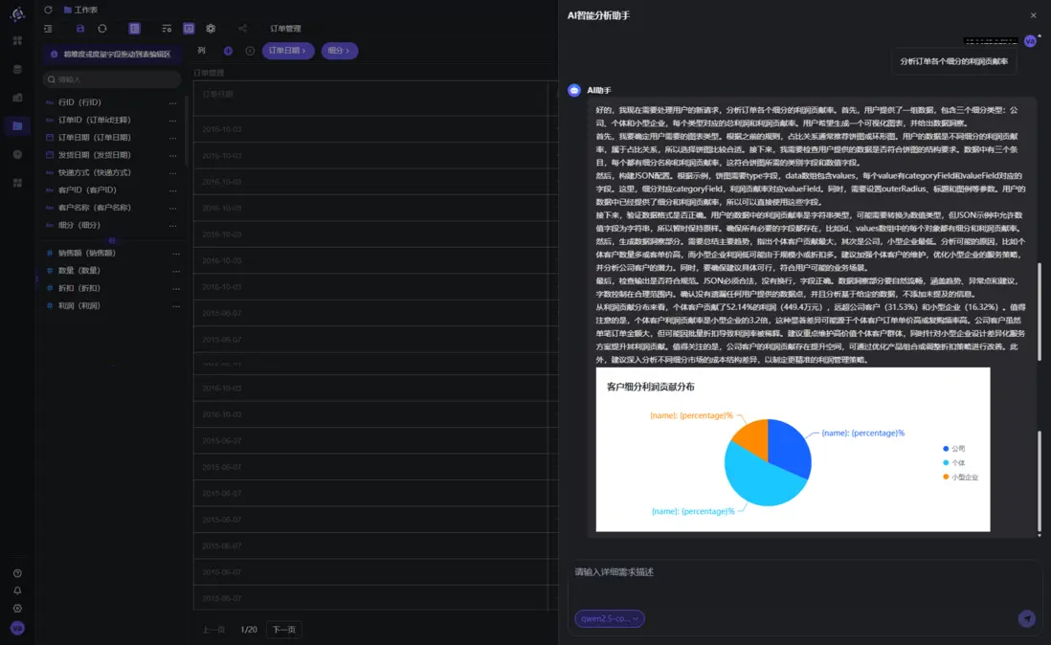
Task: Go to next page with 下一页
Action: tap(284, 630)
